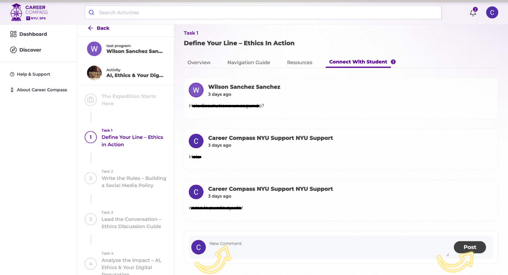Click the back arrow icon
508x275 pixels.
(x=90, y=28)
